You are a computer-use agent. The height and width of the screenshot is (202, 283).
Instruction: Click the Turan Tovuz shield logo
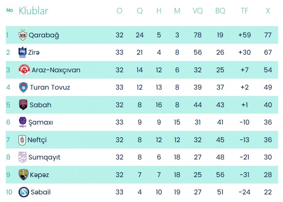[x=23, y=87]
